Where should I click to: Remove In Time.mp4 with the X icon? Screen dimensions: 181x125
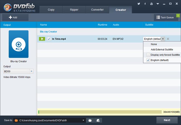point(168,39)
